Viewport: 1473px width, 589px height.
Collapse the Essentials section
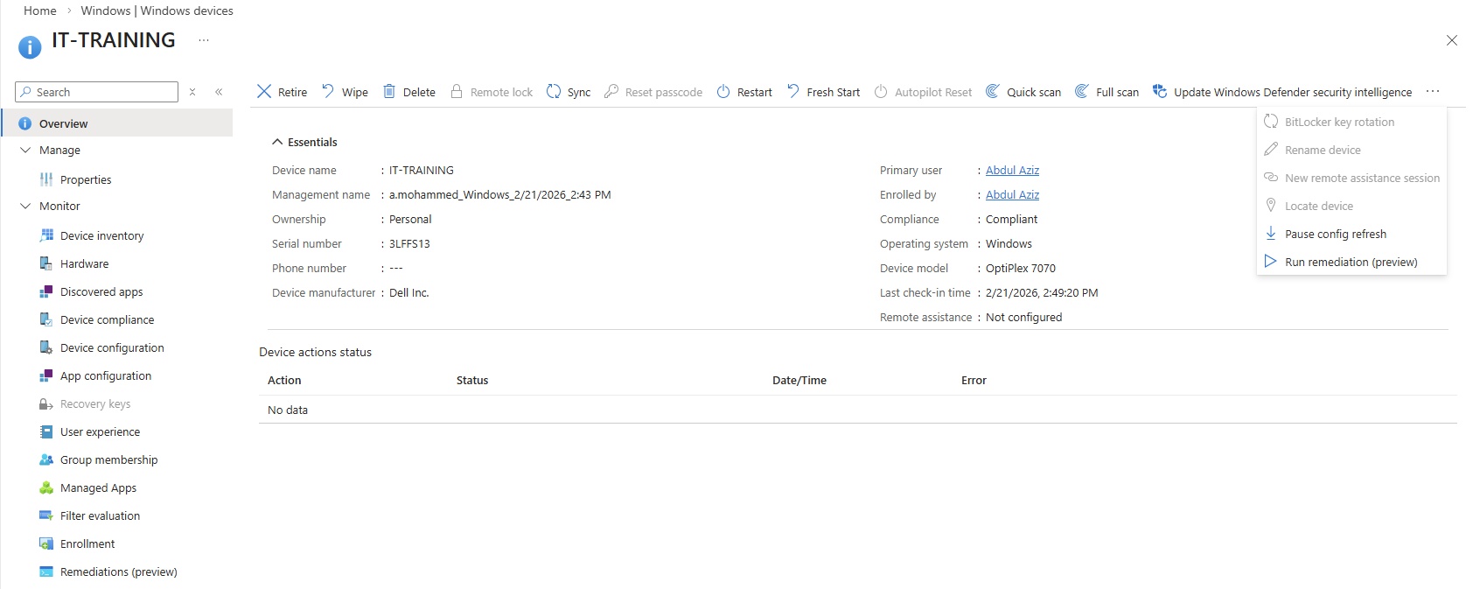pos(277,142)
